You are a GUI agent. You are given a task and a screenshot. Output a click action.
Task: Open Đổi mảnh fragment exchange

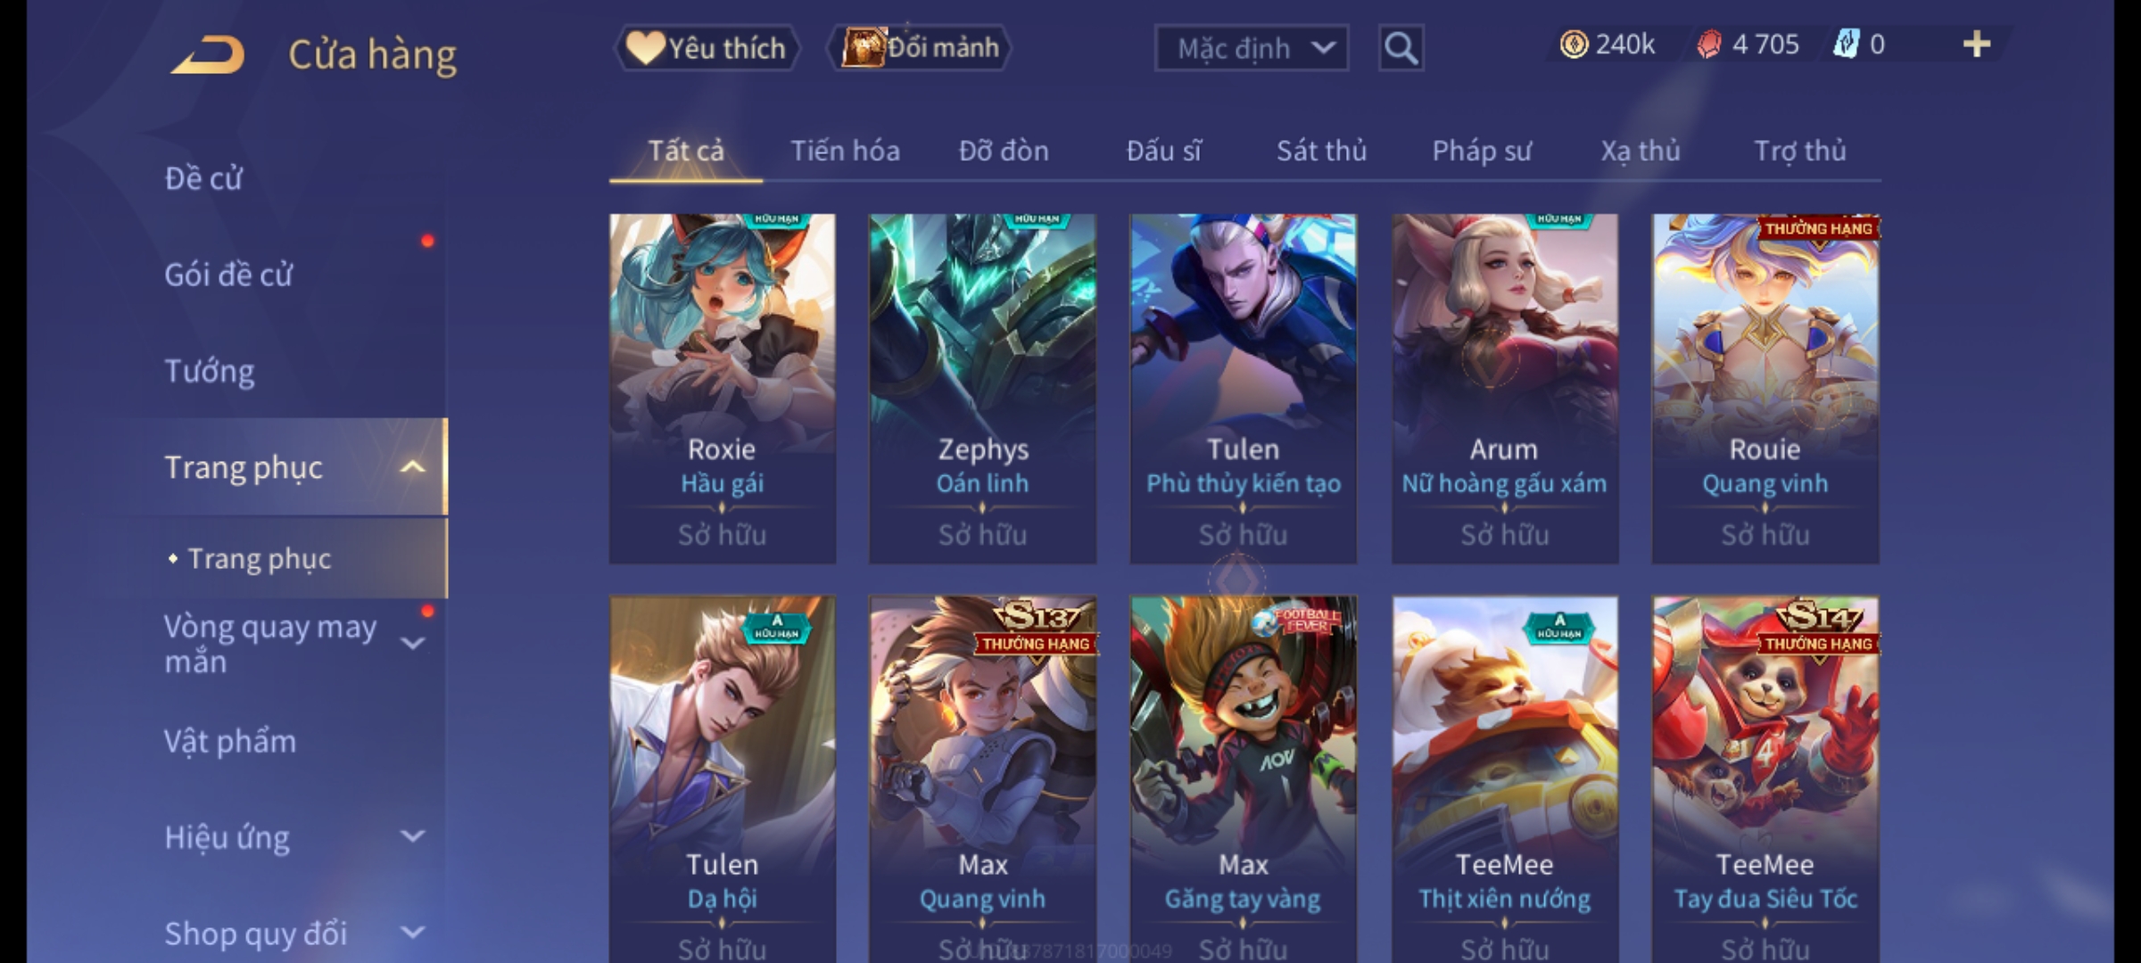point(920,47)
